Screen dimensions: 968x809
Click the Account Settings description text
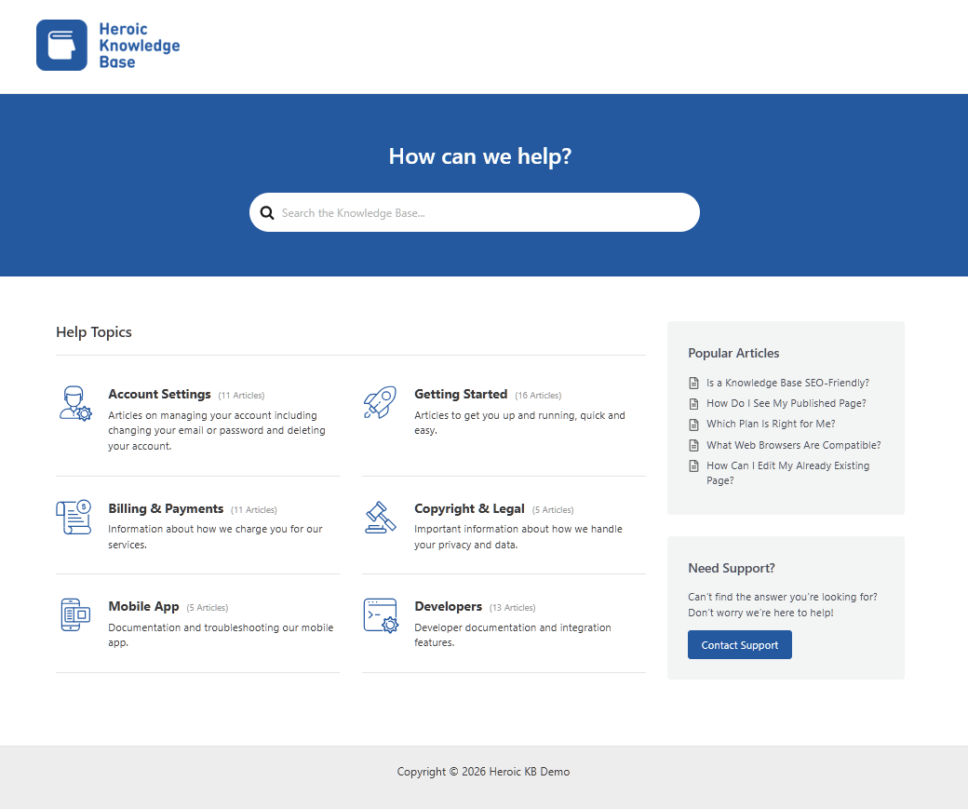(217, 430)
